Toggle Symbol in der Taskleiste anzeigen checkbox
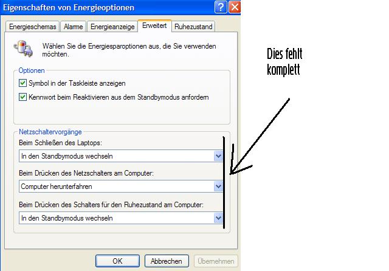The width and height of the screenshot is (389, 271). coord(22,83)
